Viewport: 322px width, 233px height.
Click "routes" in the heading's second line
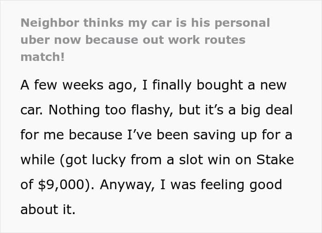click(x=225, y=40)
